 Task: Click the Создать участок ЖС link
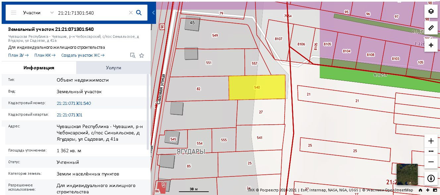[83, 55]
